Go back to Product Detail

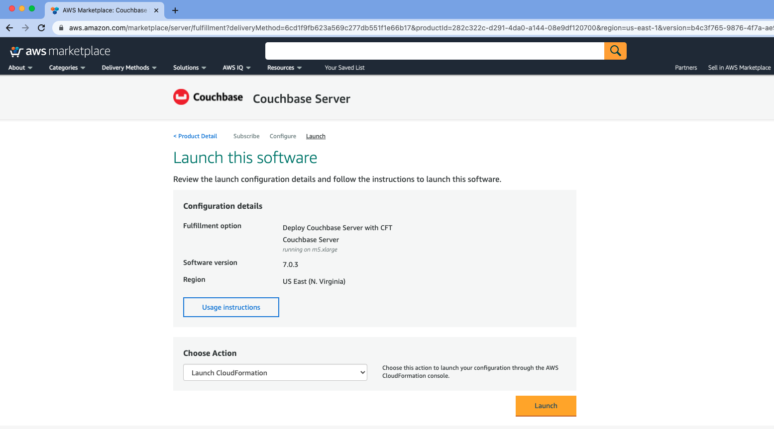click(x=195, y=136)
